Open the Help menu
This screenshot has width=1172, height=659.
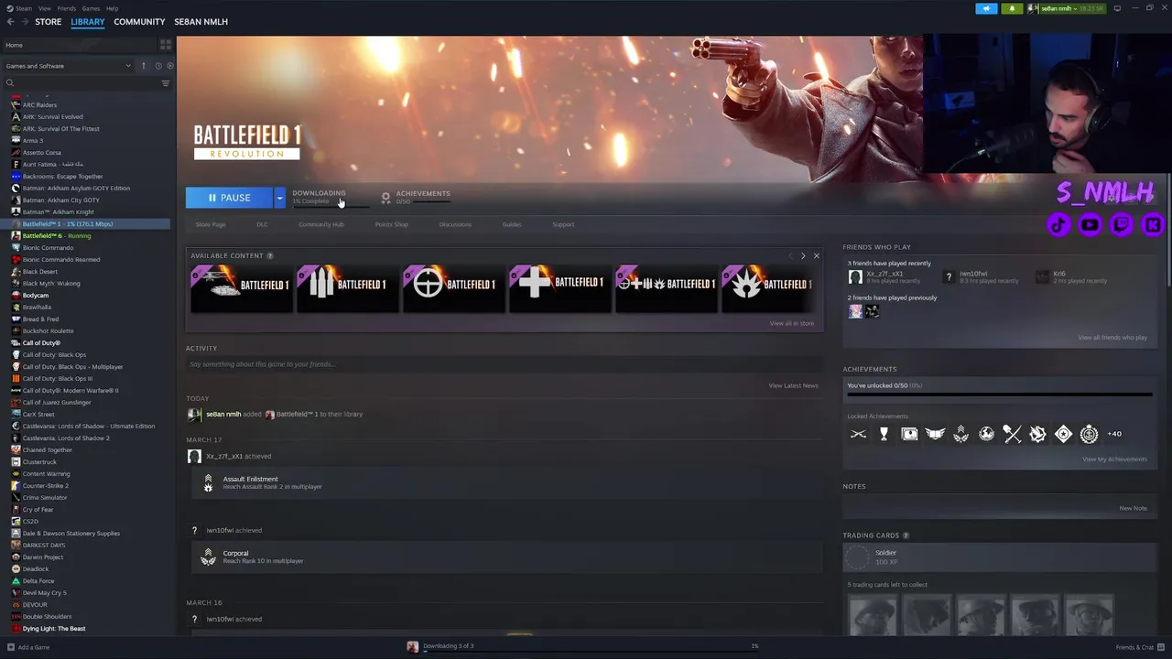click(112, 8)
